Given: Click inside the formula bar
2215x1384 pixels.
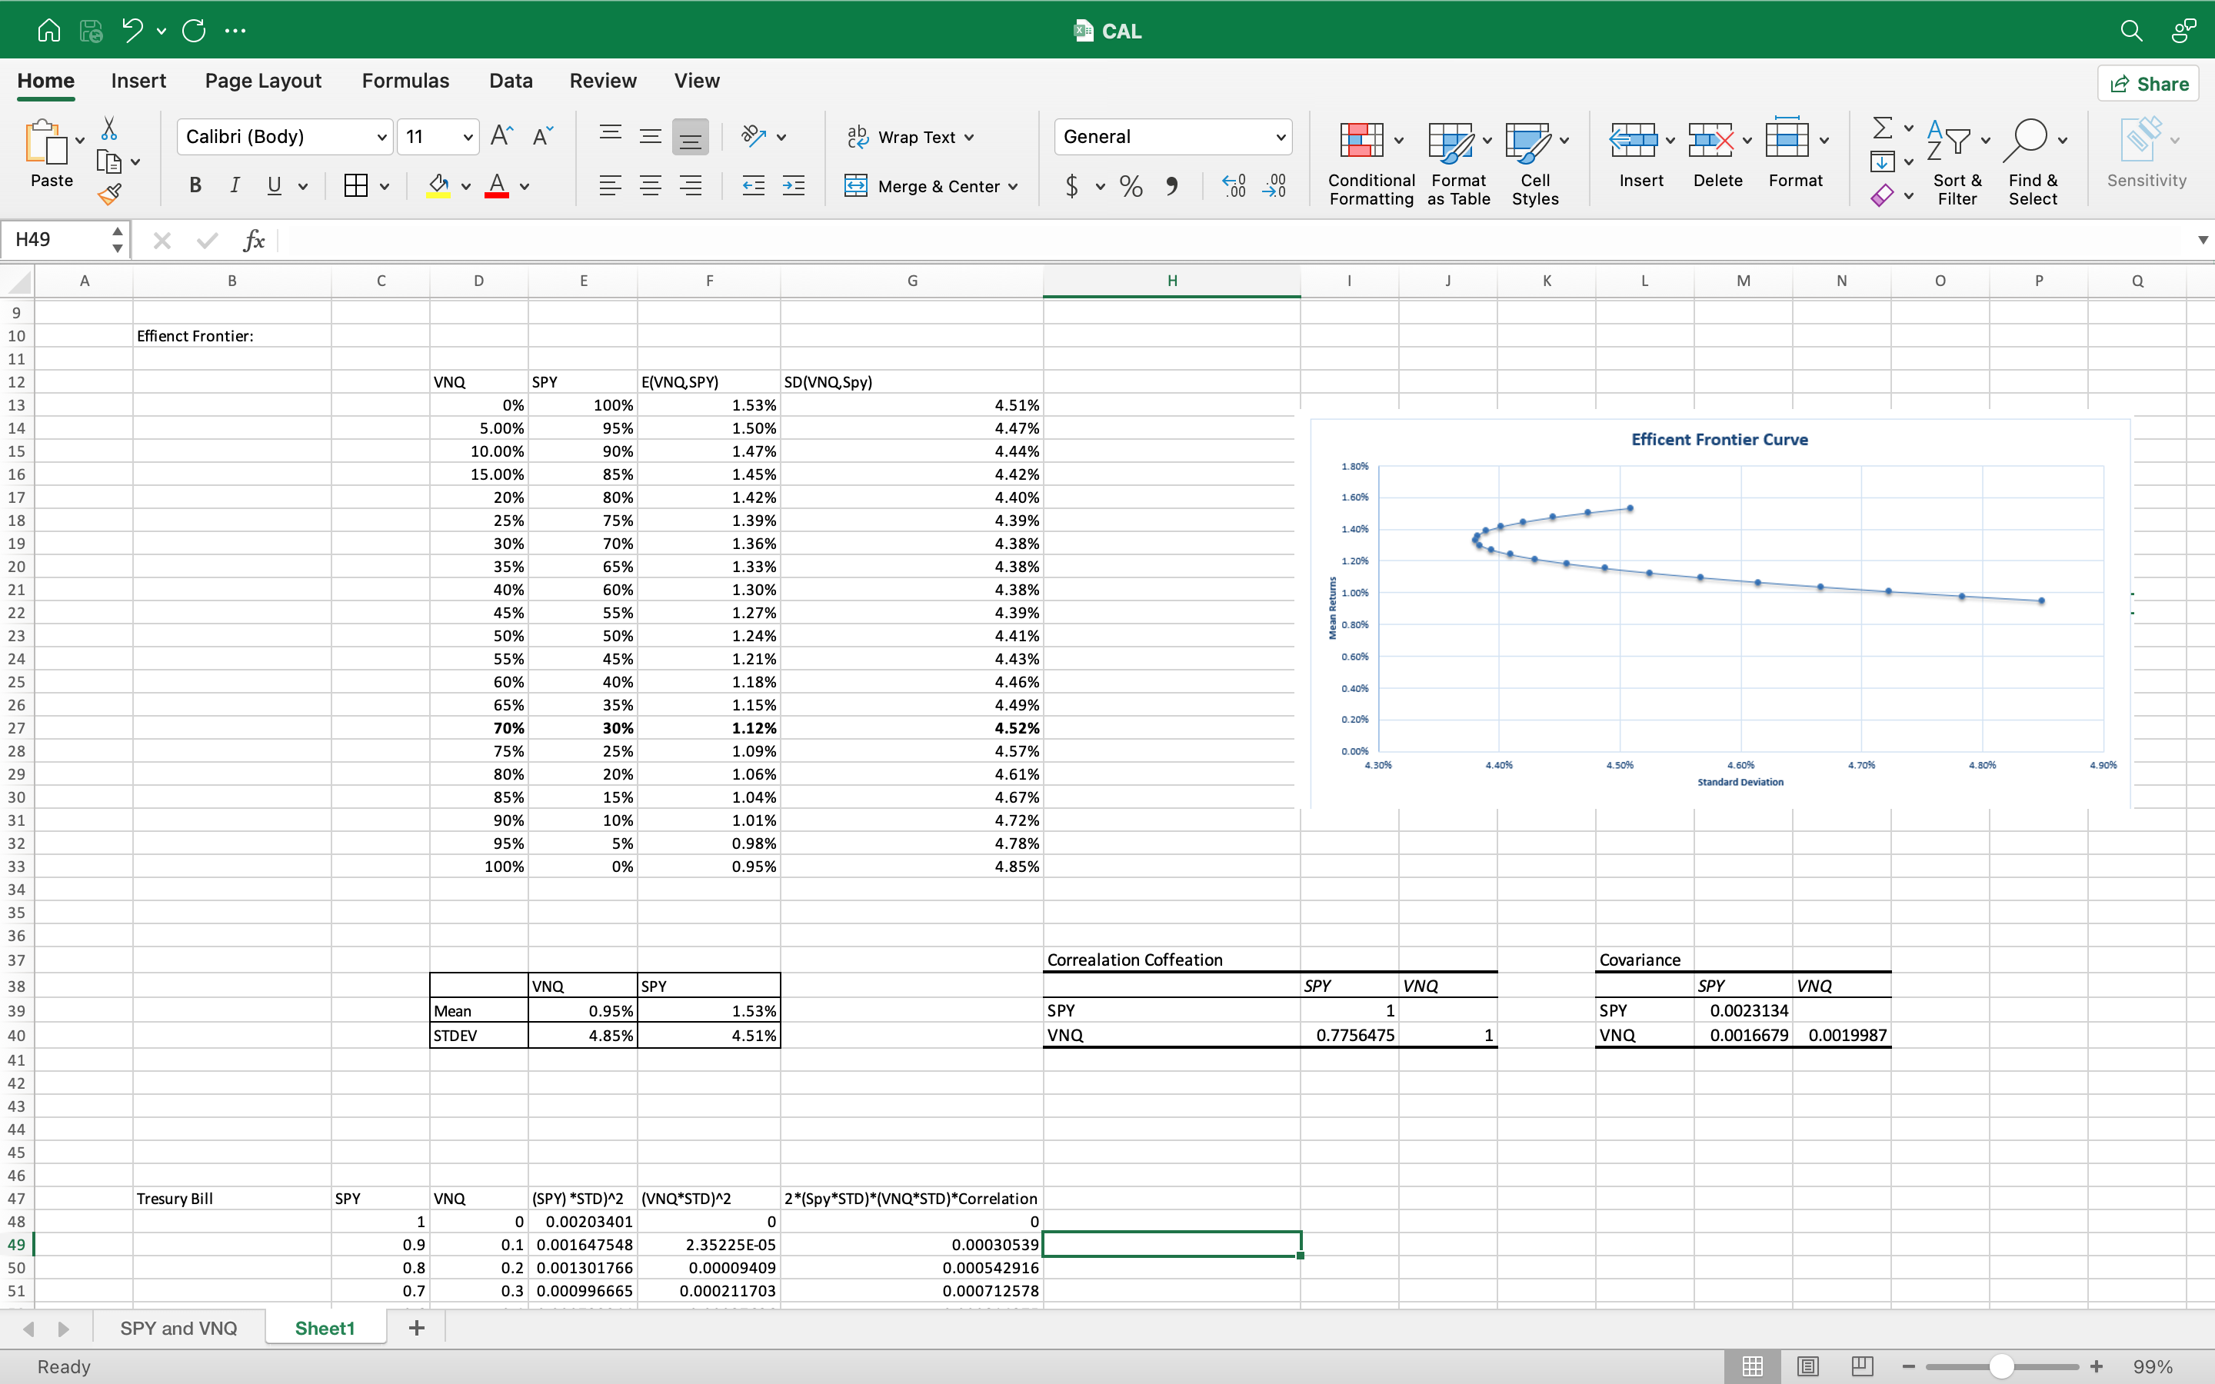Looking at the screenshot, I should pos(732,240).
